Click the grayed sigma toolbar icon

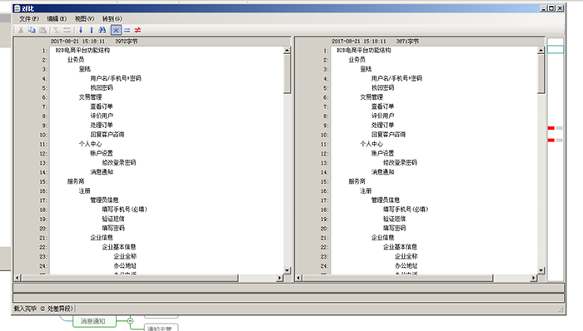click(x=56, y=30)
